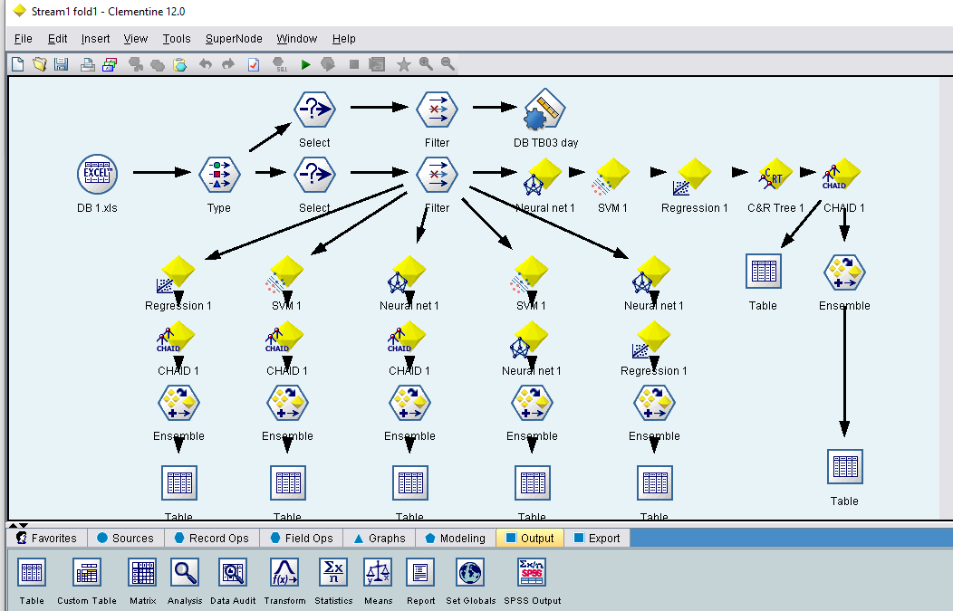Screen dimensions: 953x611
Task: Open the Insert menu
Action: pos(95,39)
